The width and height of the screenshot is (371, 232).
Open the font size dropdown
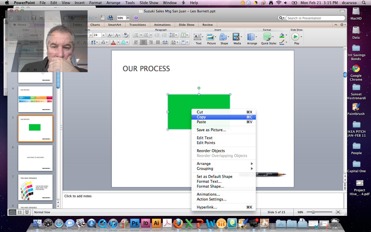(x=103, y=35)
